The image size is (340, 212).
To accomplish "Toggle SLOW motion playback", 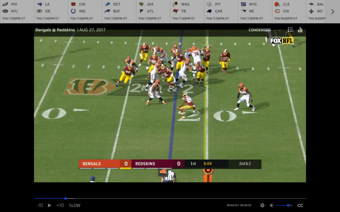I will tap(74, 205).
